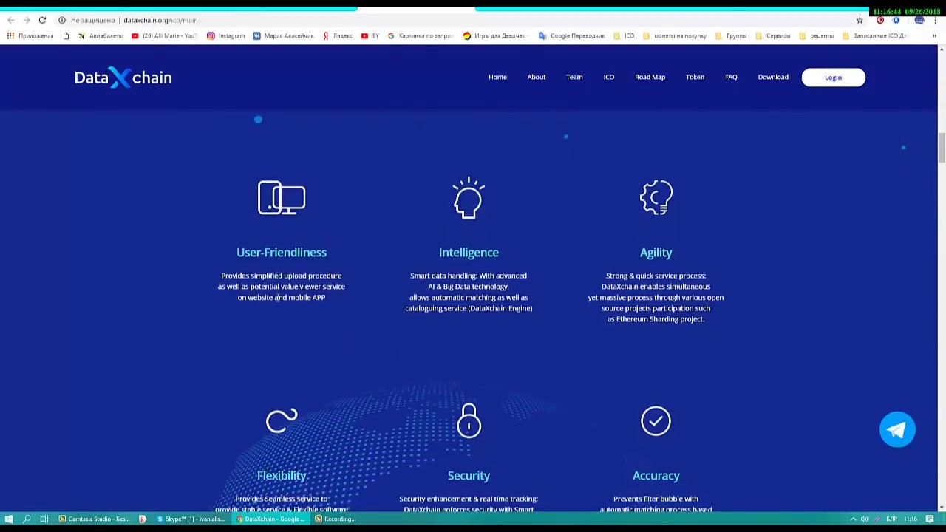Open the Яндекс bookmark
The width and height of the screenshot is (946, 532).
click(x=338, y=35)
